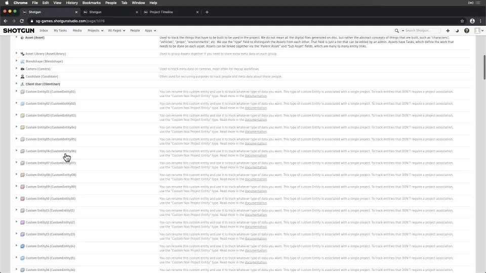486x273 pixels.
Task: Click the search magnifier dropdown icon
Action: click(x=398, y=30)
